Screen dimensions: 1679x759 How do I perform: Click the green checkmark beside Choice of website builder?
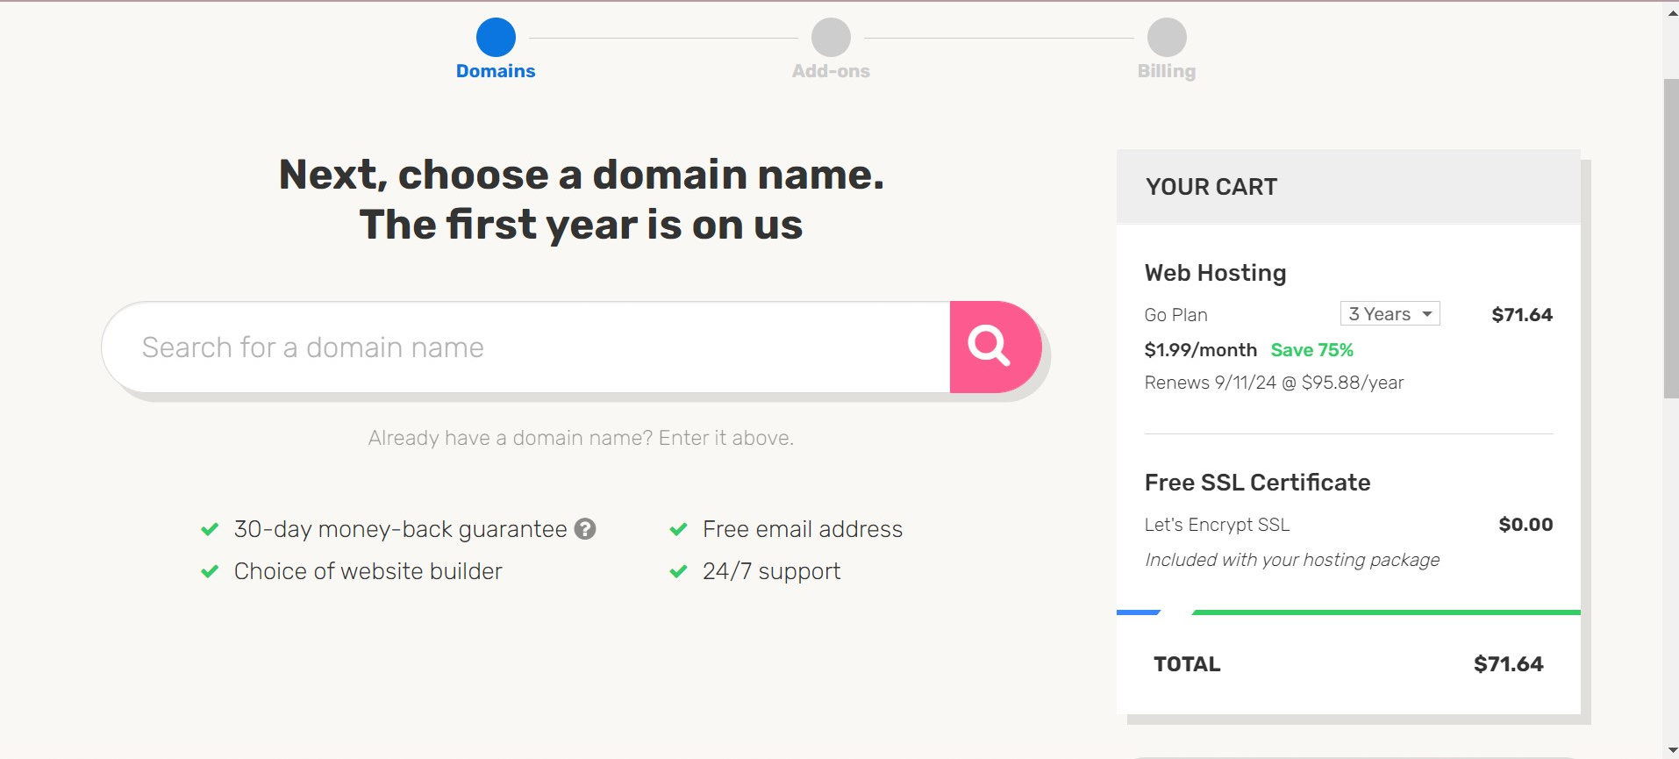pyautogui.click(x=210, y=571)
